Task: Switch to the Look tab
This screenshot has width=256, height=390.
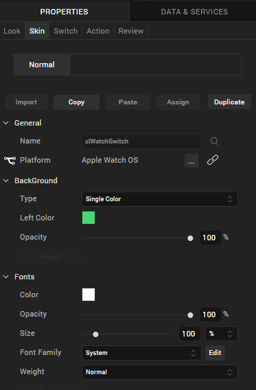Action: [x=12, y=31]
